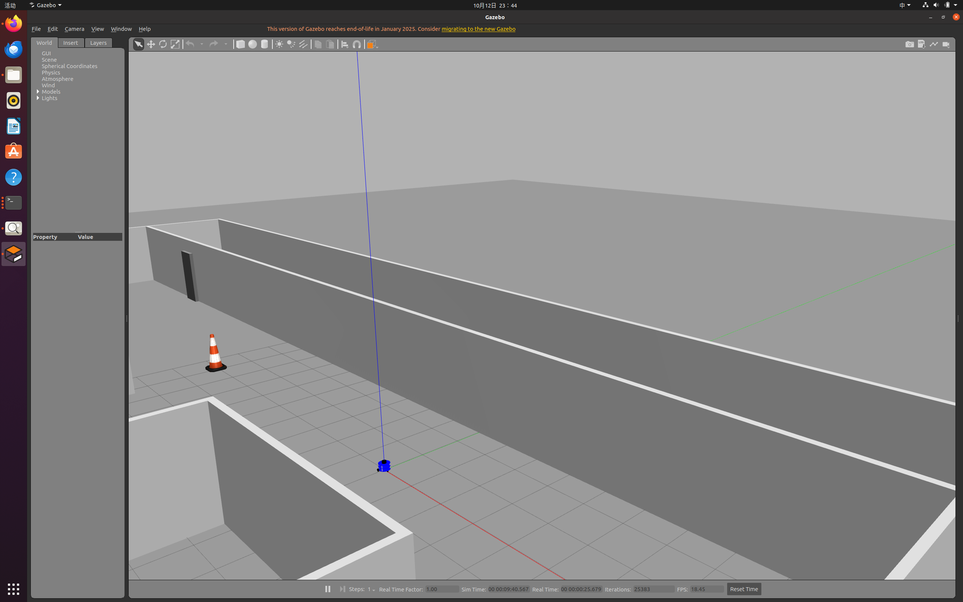Image resolution: width=963 pixels, height=602 pixels.
Task: Insert a sphere shape
Action: point(252,44)
